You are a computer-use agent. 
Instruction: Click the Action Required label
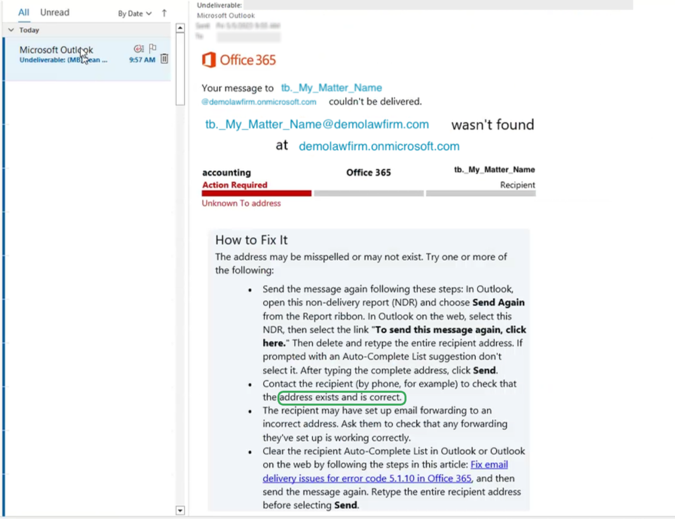(x=235, y=185)
